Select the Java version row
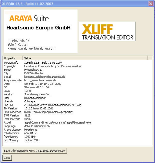Screen dimensions: 155x163 click(x=6, y=91)
